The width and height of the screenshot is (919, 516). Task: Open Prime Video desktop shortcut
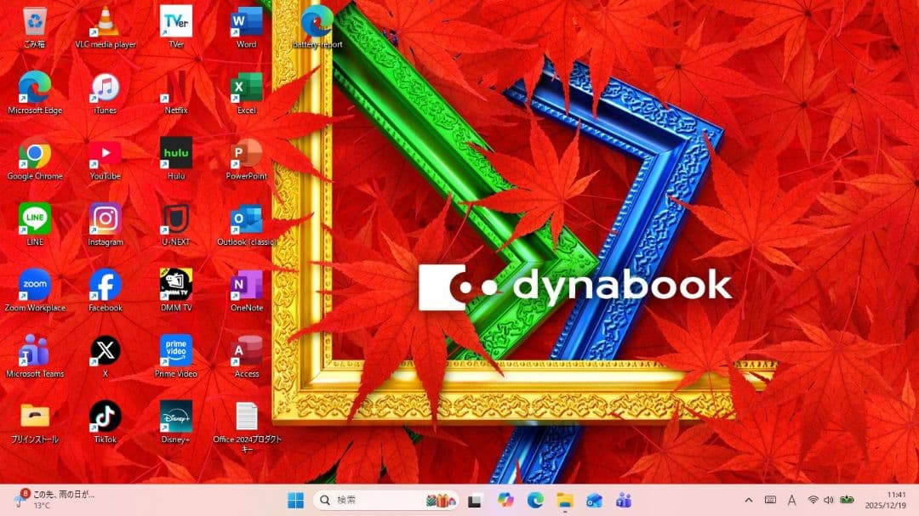[176, 356]
